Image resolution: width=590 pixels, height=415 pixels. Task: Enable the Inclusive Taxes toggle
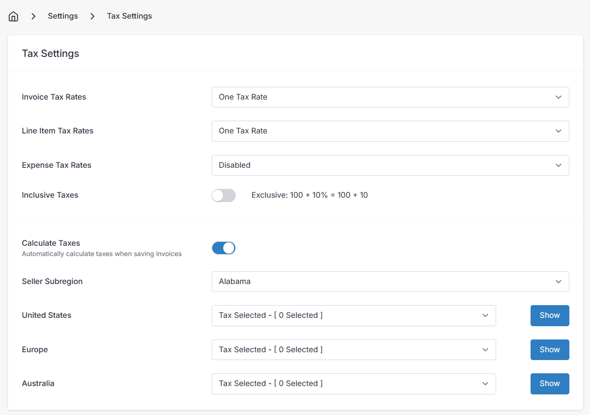coord(224,195)
